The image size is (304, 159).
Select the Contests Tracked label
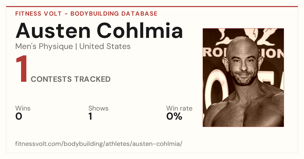(x=71, y=79)
